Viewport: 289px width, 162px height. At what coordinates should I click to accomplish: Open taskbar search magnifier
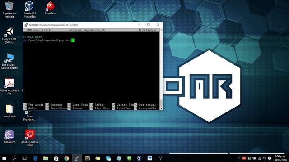tap(14, 158)
